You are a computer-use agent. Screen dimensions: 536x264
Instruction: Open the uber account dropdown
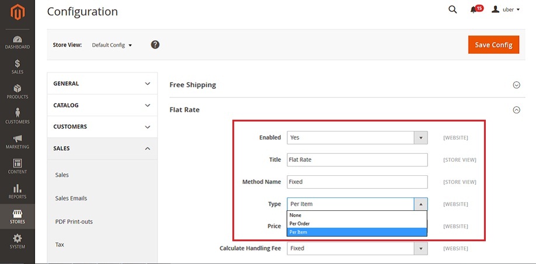pos(506,9)
